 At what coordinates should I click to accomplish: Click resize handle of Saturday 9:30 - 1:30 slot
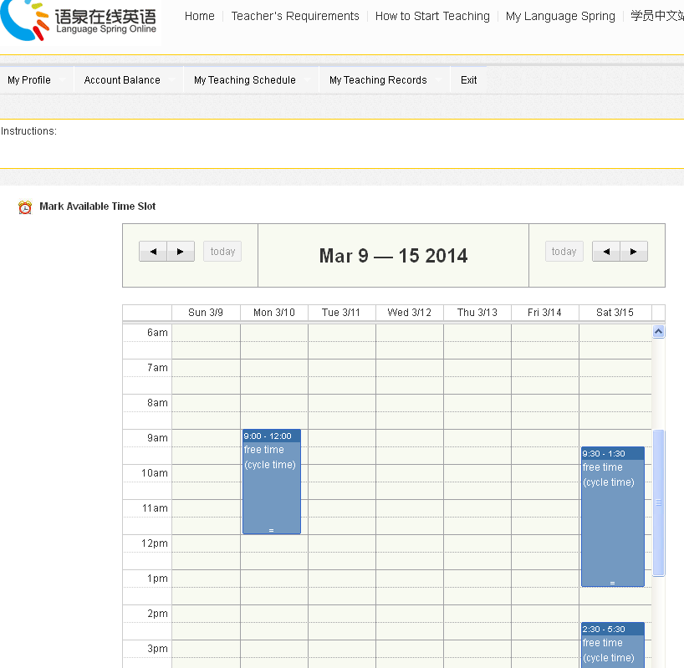pyautogui.click(x=612, y=583)
